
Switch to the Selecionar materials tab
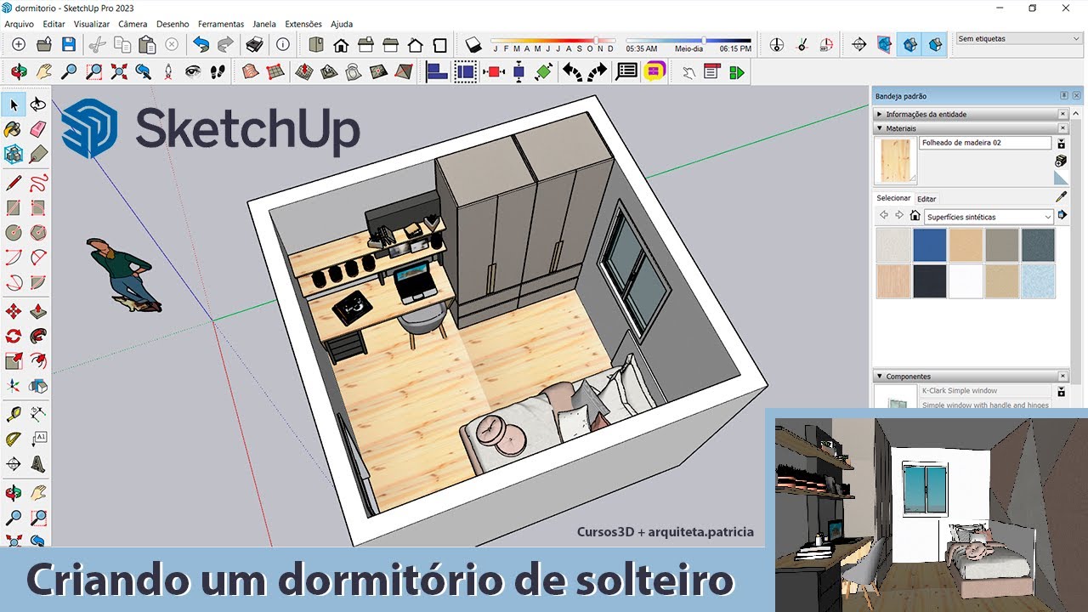tap(894, 198)
